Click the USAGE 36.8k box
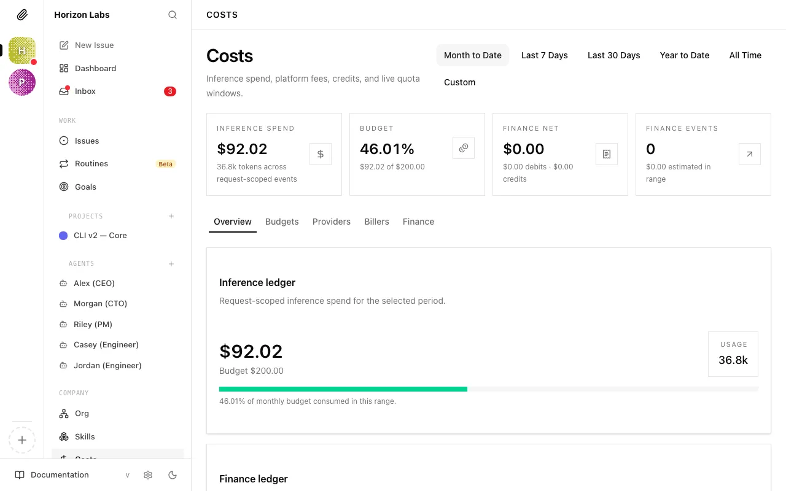 click(733, 354)
